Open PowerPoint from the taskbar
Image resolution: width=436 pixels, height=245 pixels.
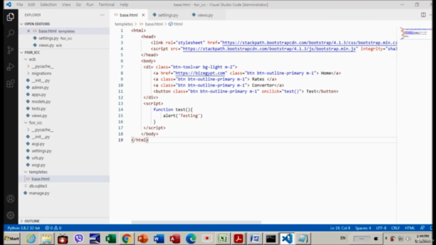tap(143, 239)
